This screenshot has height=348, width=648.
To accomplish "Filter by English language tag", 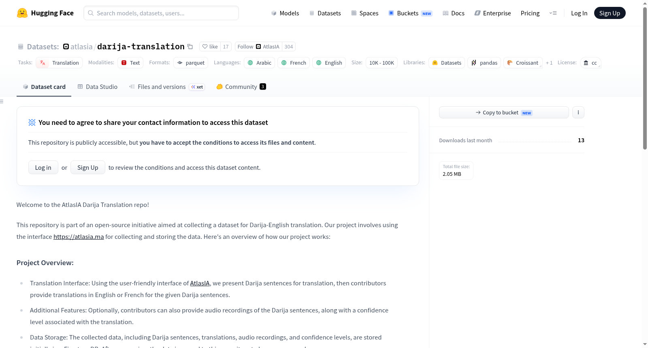I will coord(329,63).
